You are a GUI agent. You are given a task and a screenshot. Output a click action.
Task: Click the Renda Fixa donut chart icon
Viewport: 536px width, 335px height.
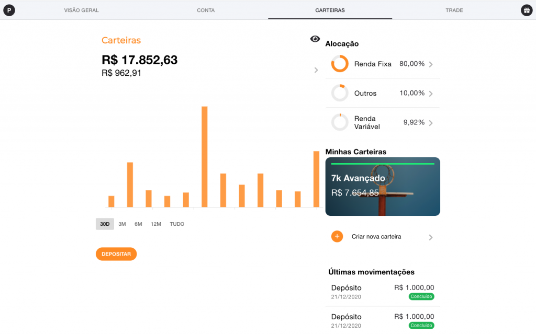click(x=340, y=64)
